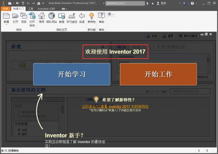
Task: Switch to the 工具 ribbon tab
Action: [31, 9]
